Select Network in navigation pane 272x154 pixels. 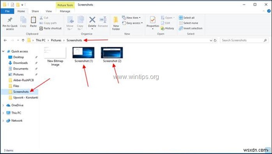point(17,121)
